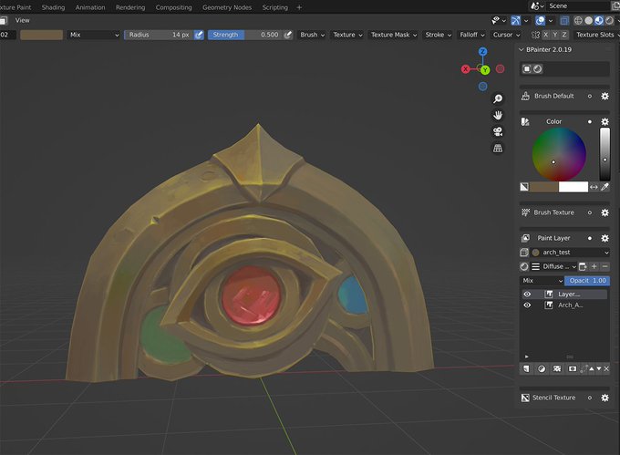Switch to rendered viewport shading
The height and width of the screenshot is (455, 620).
coord(610,21)
